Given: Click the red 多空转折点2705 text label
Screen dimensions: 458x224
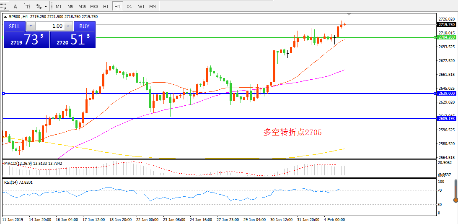Looking at the screenshot, I should pos(292,133).
